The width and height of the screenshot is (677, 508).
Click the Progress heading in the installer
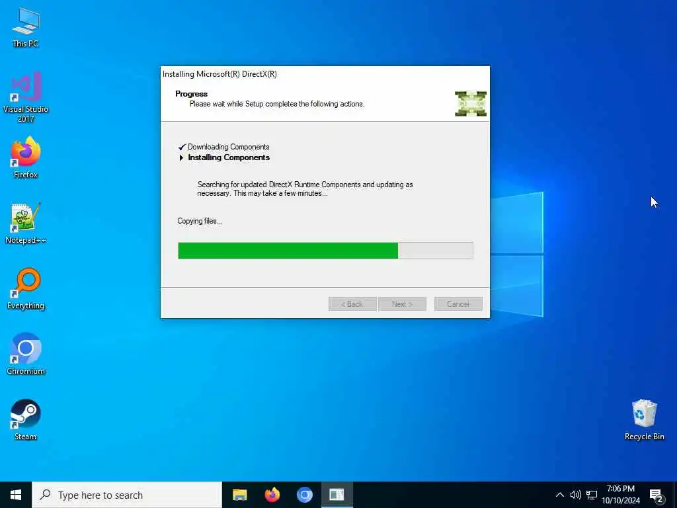(191, 94)
